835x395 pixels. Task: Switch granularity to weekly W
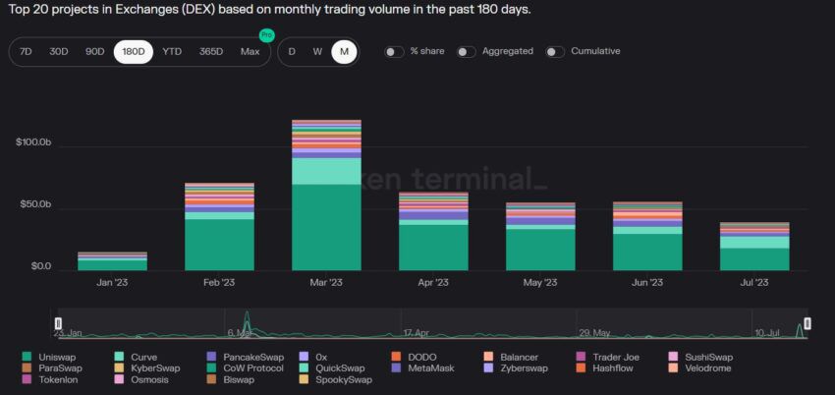317,52
